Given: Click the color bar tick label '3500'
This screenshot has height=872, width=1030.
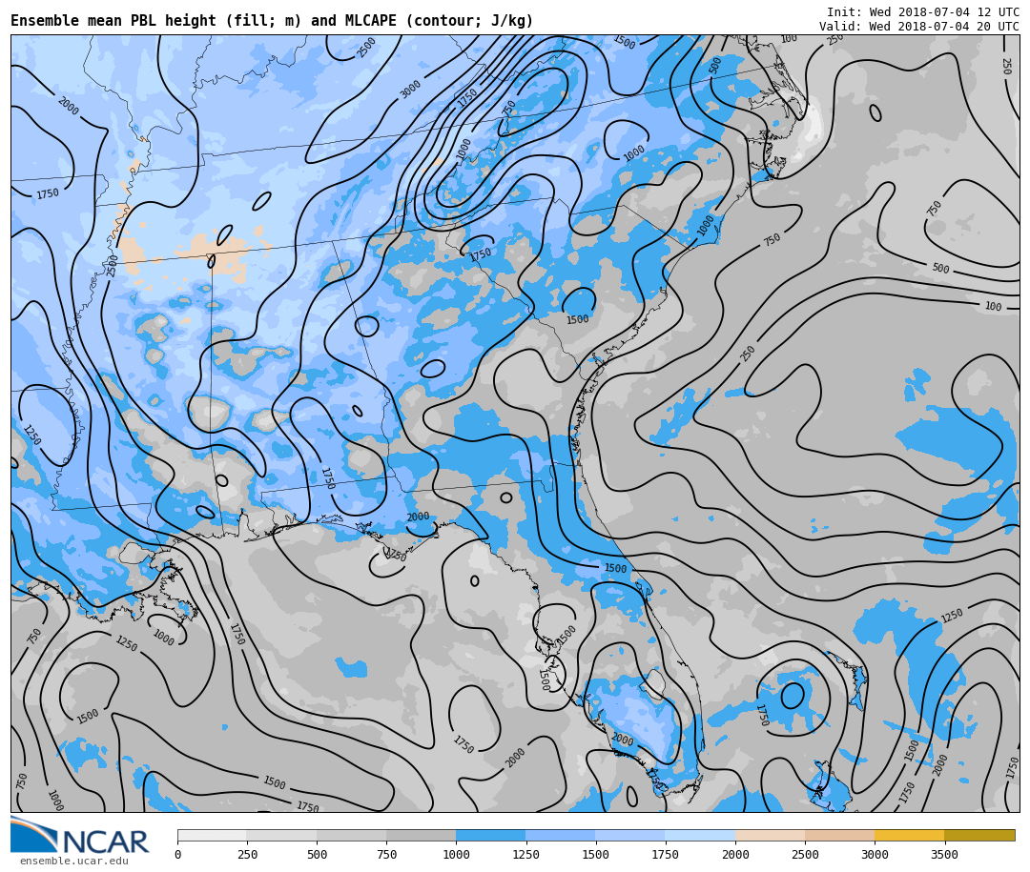Looking at the screenshot, I should (x=944, y=854).
